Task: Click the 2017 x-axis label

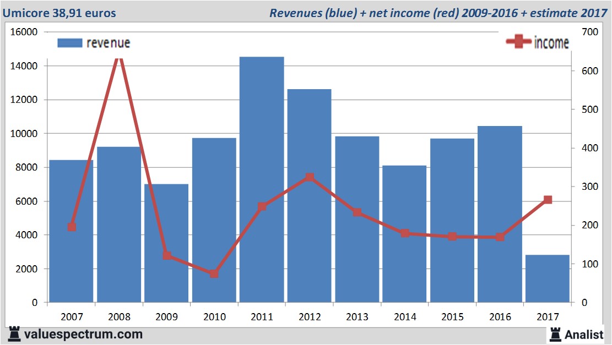Action: (x=548, y=316)
